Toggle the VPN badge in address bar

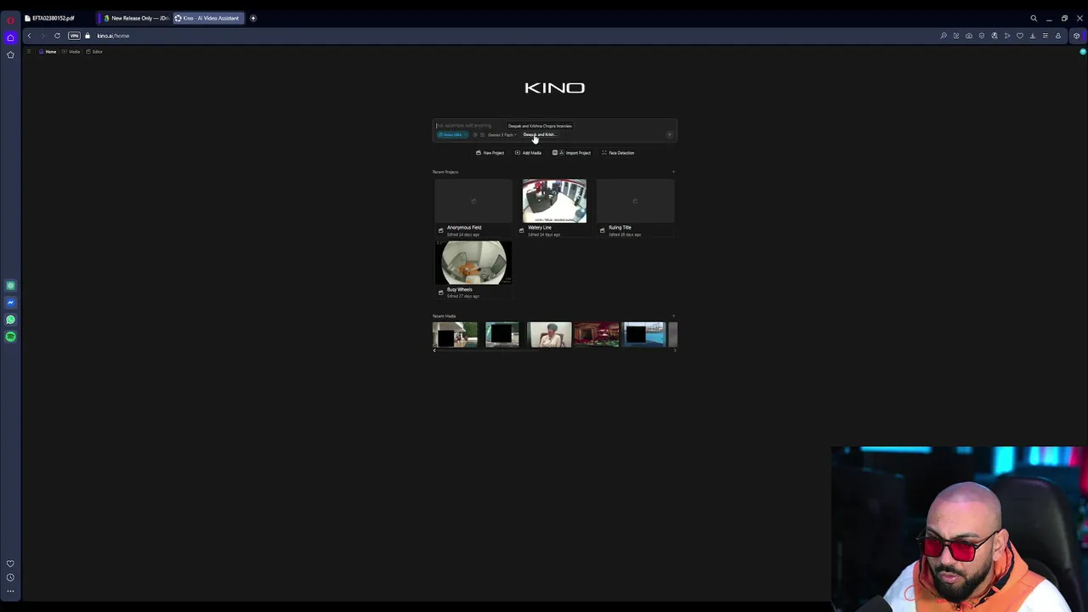click(74, 36)
